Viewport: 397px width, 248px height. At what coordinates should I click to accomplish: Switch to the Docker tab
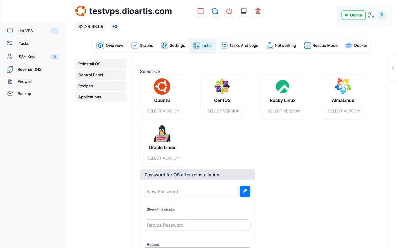pyautogui.click(x=356, y=45)
